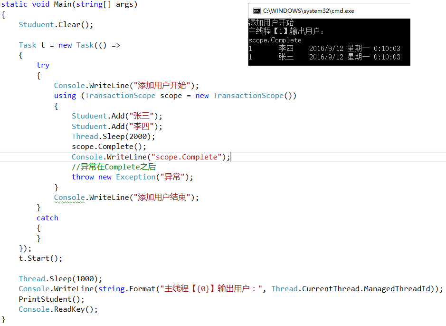Click the 'catch' keyword
Screen dimensions: 446x326
tap(47, 217)
